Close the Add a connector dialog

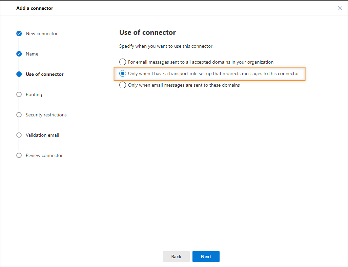point(340,8)
